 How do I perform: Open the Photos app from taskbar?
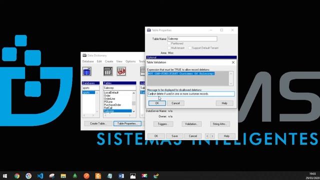click(x=133, y=175)
